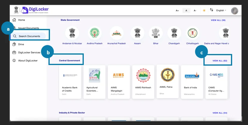
Task: Click the DigiLocker logo in header
Action: (x=35, y=10)
